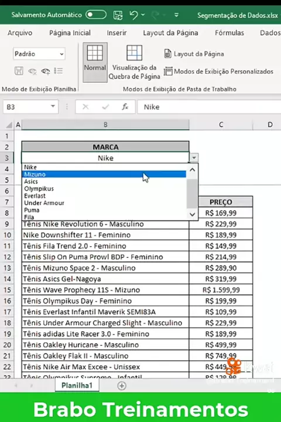Add a new sheet with plus icon

[x=122, y=386]
